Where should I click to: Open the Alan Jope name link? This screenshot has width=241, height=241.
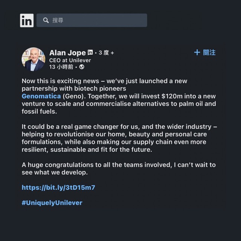point(67,53)
